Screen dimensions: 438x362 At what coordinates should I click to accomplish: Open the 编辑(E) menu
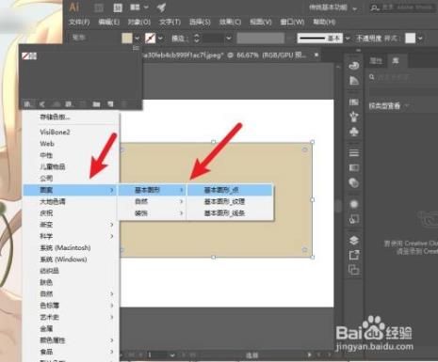(x=108, y=22)
